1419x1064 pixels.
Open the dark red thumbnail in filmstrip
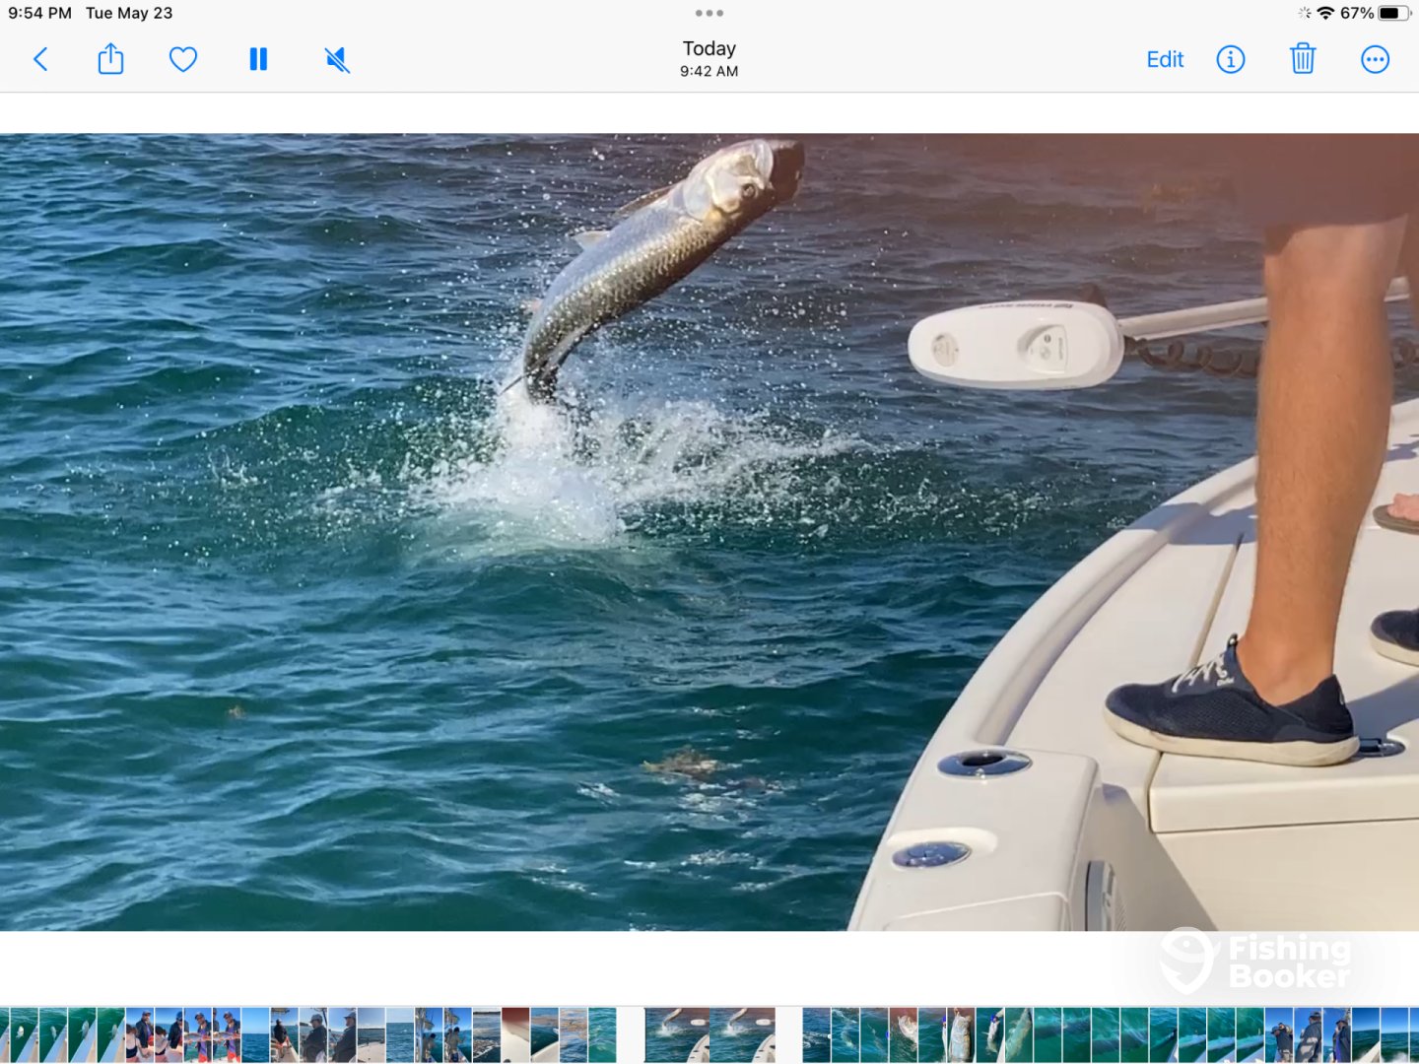(x=515, y=1034)
